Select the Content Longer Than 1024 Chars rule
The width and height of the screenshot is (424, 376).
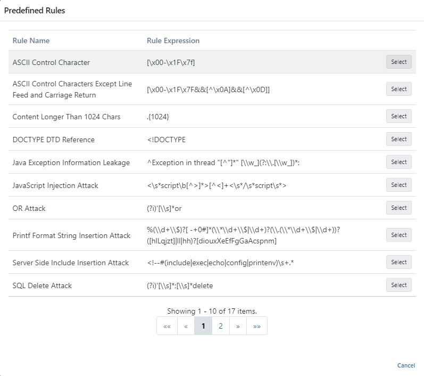398,116
